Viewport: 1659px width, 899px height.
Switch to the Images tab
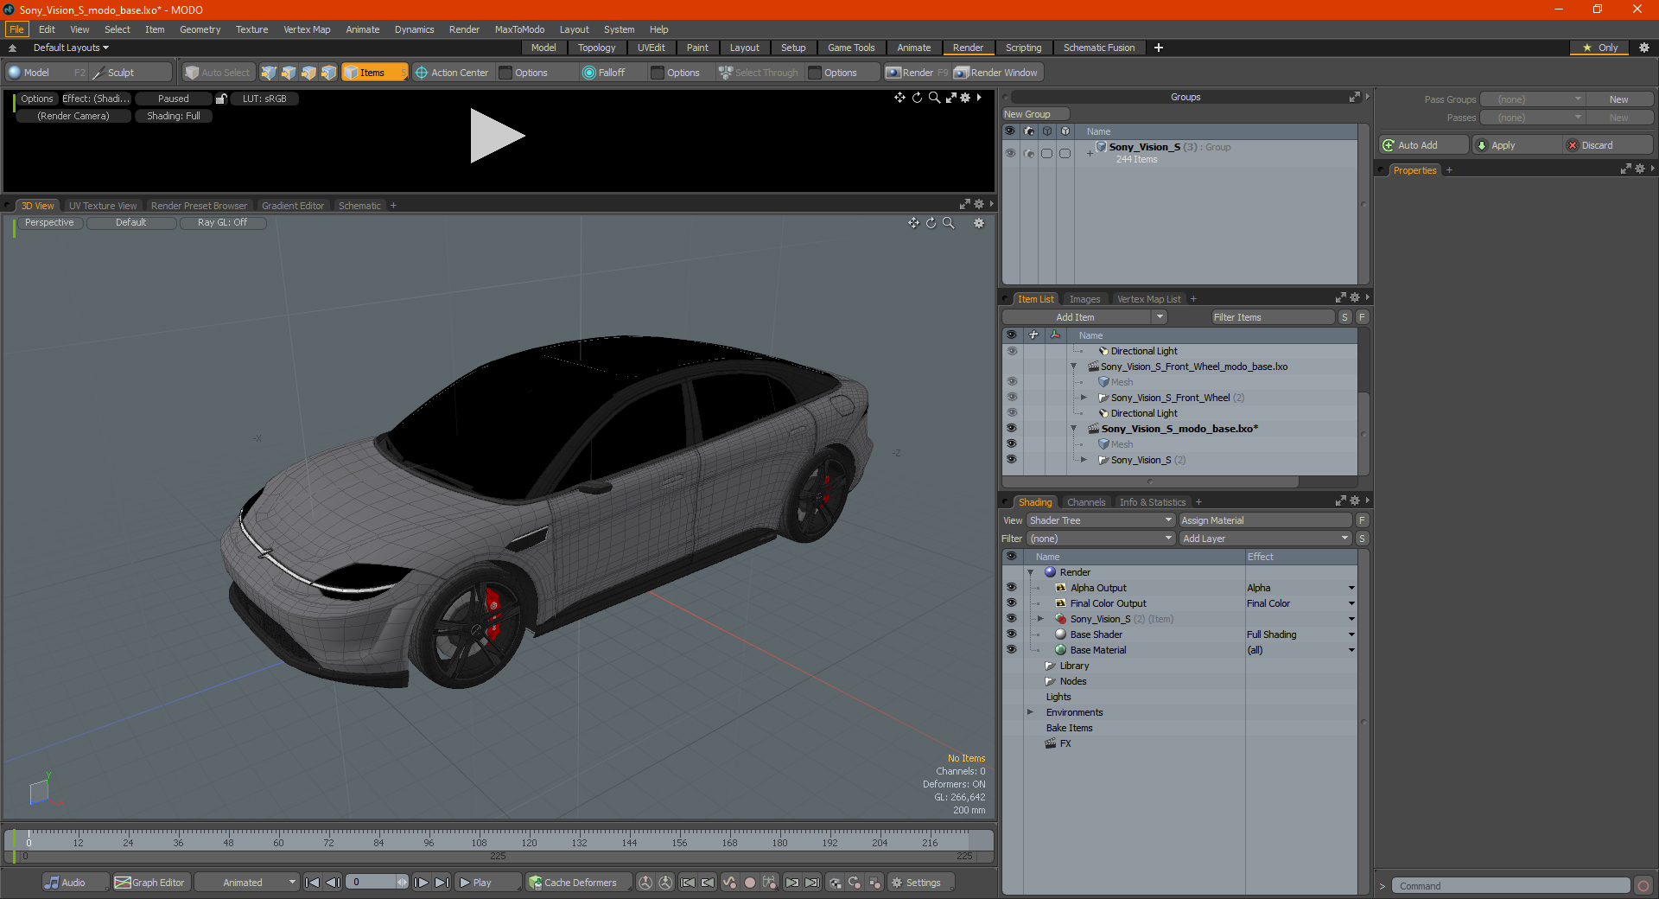[x=1084, y=299]
